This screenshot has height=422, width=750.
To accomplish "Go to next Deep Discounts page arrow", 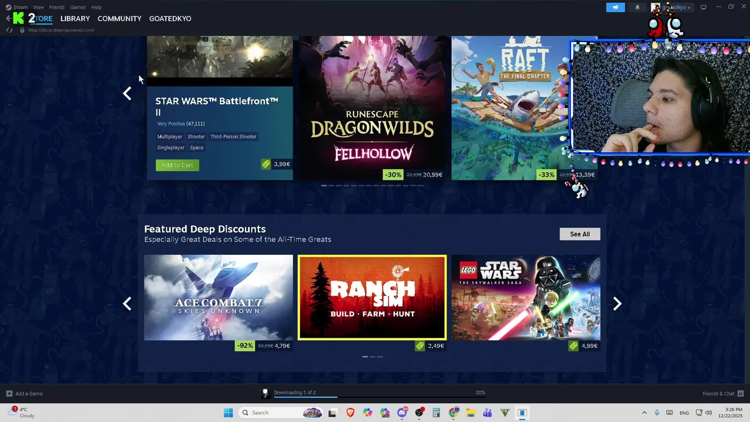I will pyautogui.click(x=617, y=304).
